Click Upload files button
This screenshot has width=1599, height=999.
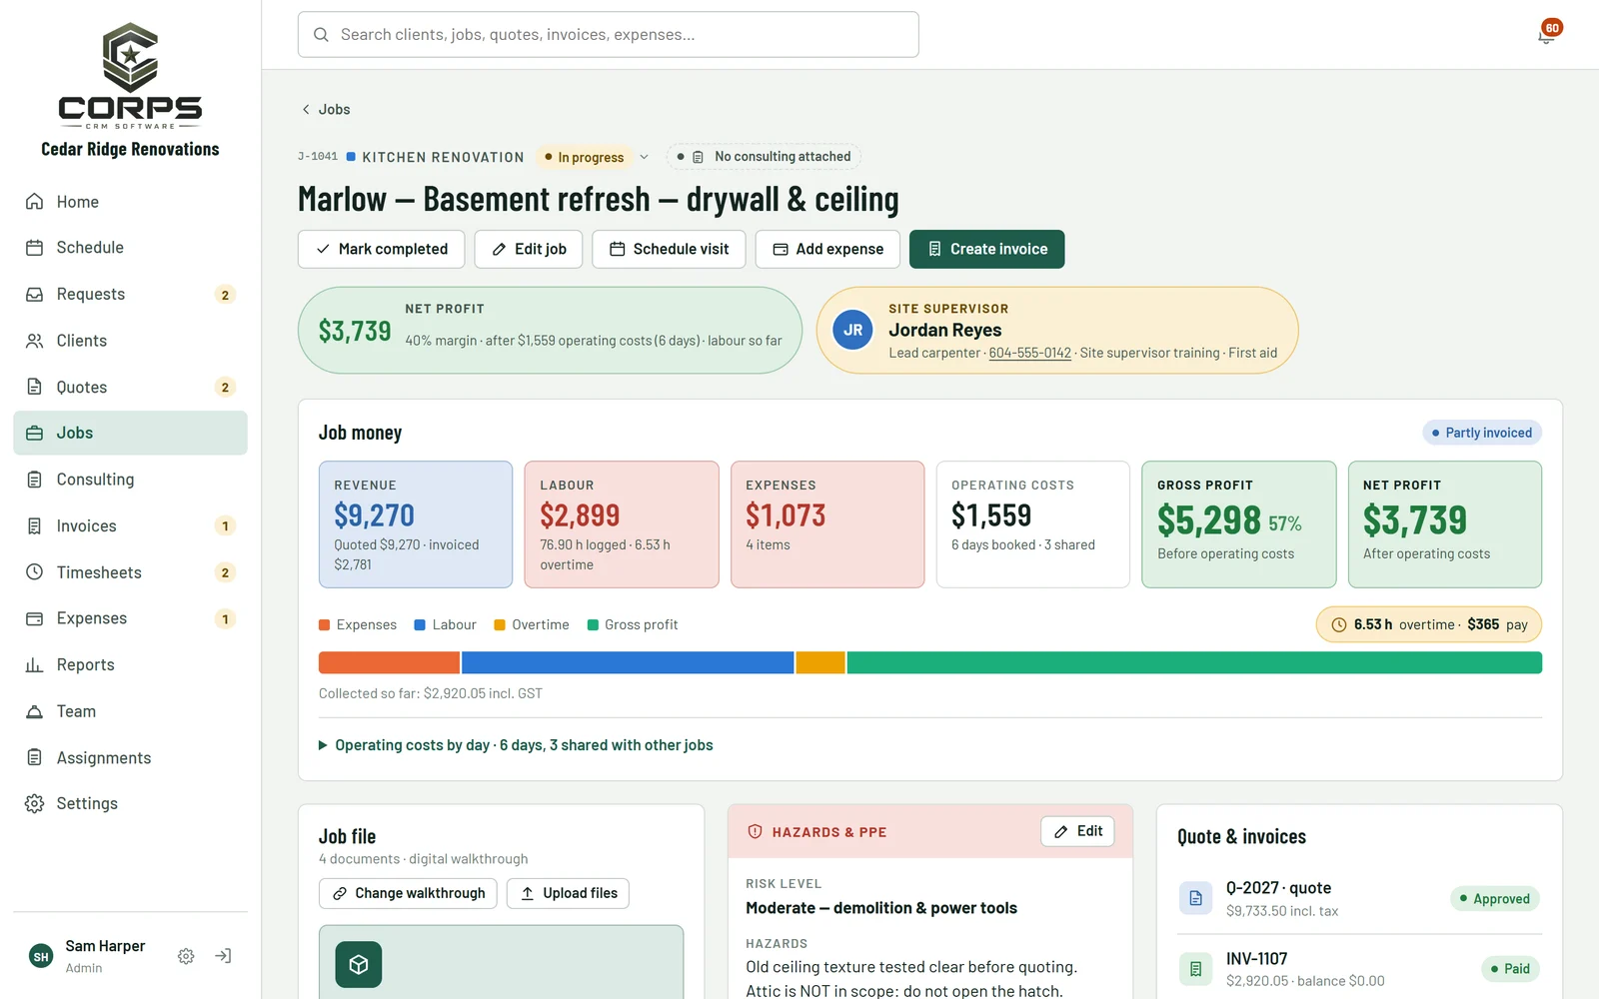568,893
